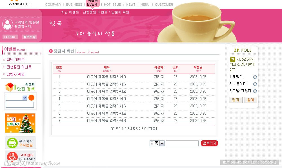This screenshot has width=282, height=168.
Task: Click 당첨자 확인 in the pink submenu bar
Action: [120, 12]
